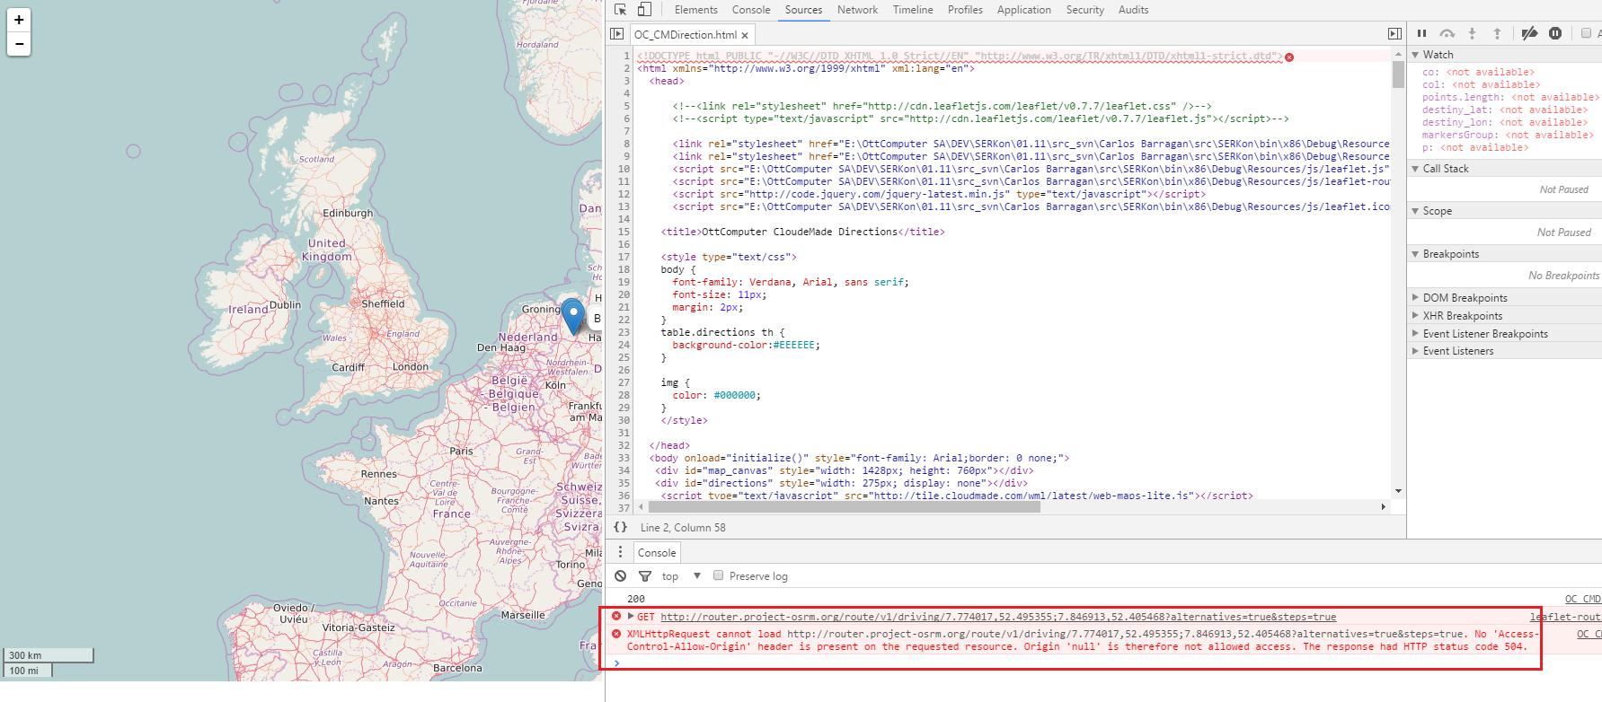
Task: Select the Sources tab
Action: 803,10
